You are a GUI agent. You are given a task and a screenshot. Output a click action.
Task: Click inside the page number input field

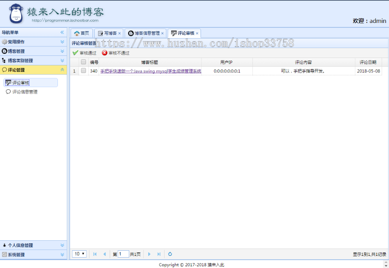click(124, 254)
